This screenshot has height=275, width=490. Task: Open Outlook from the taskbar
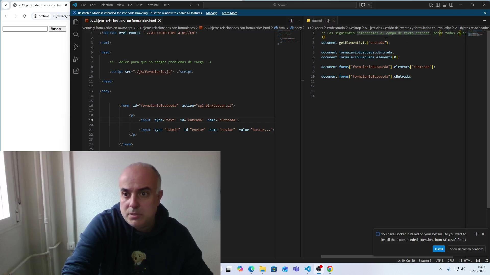tap(285, 269)
